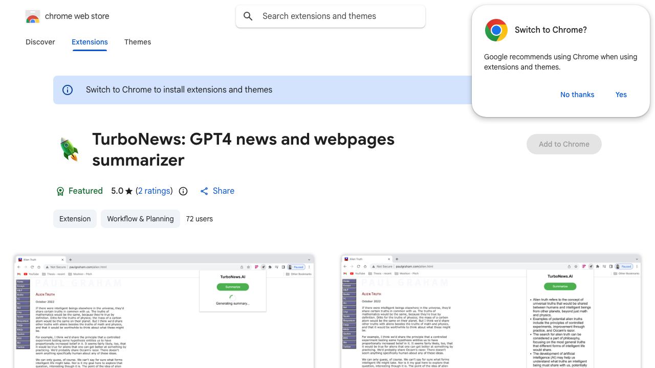655x368 pixels.
Task: Click the Add to Chrome button
Action: (564, 144)
